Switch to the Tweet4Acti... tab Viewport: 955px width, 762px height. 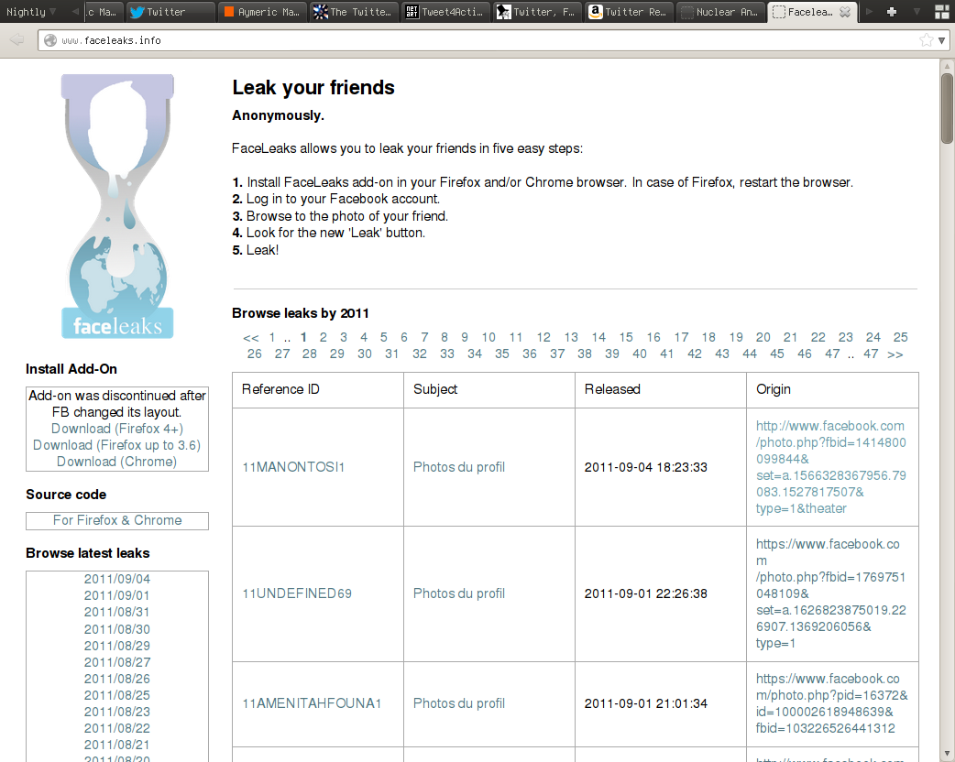point(445,12)
